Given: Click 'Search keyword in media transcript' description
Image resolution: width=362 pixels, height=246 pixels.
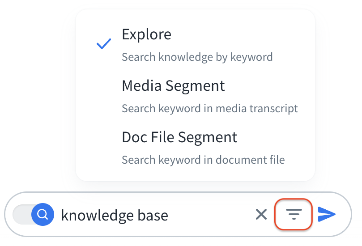Looking at the screenshot, I should [x=209, y=109].
